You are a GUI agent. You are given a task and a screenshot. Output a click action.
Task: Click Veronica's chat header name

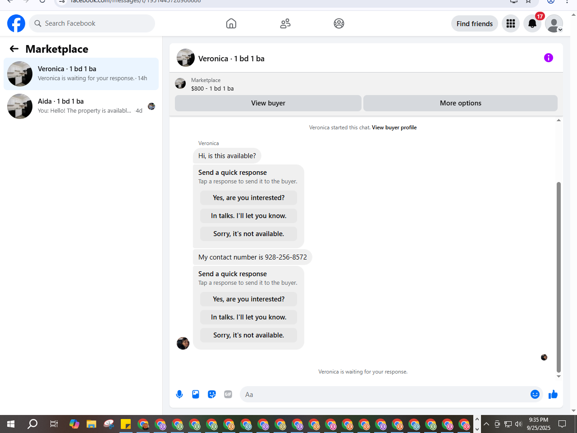click(231, 59)
